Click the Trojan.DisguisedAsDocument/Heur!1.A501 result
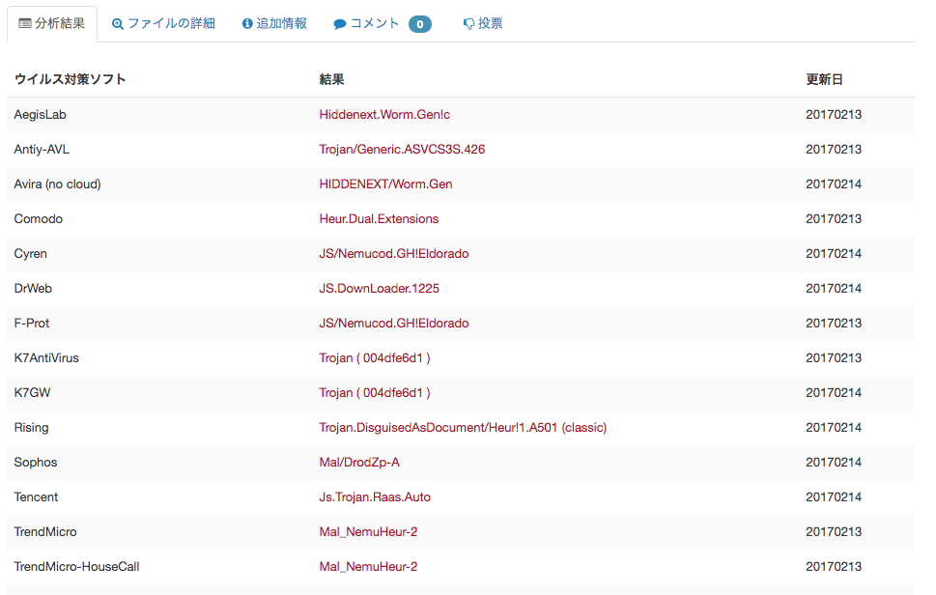Image resolution: width=936 pixels, height=595 pixels. point(463,427)
